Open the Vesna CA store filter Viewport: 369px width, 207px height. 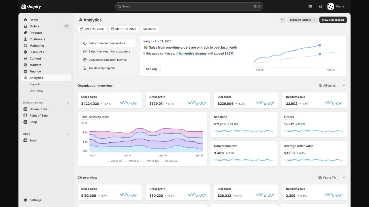pyautogui.click(x=327, y=178)
